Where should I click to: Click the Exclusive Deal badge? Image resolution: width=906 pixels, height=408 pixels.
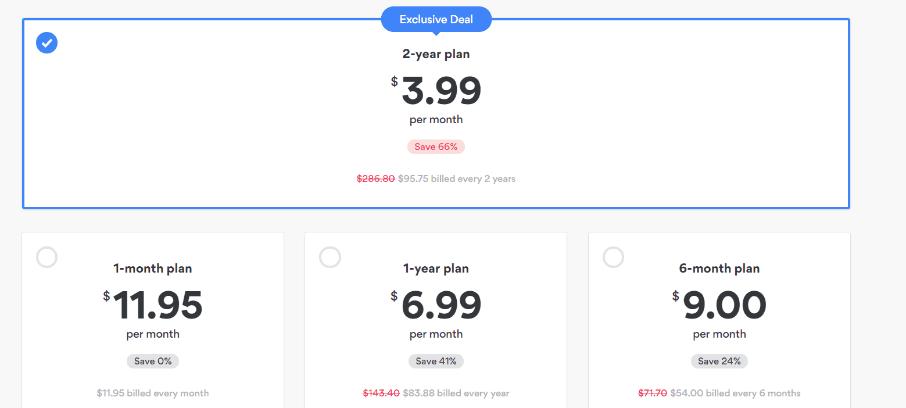436,19
